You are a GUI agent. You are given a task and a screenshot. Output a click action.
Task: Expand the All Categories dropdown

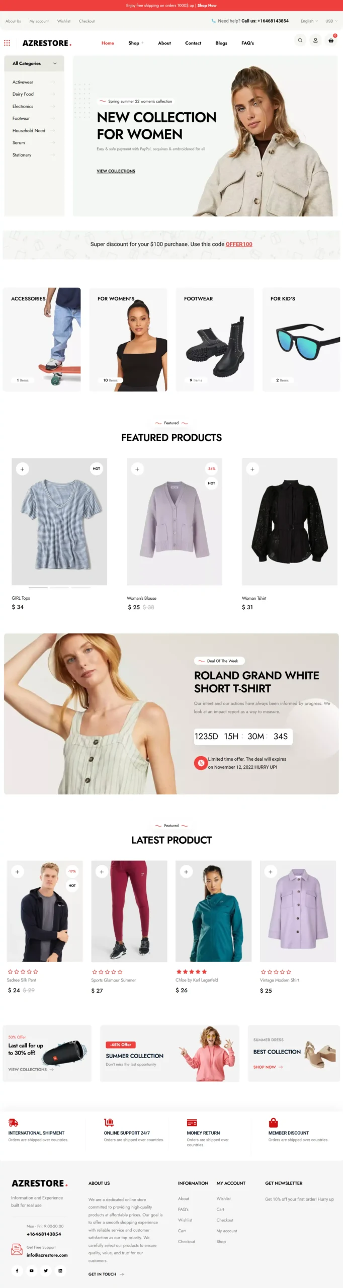click(34, 63)
